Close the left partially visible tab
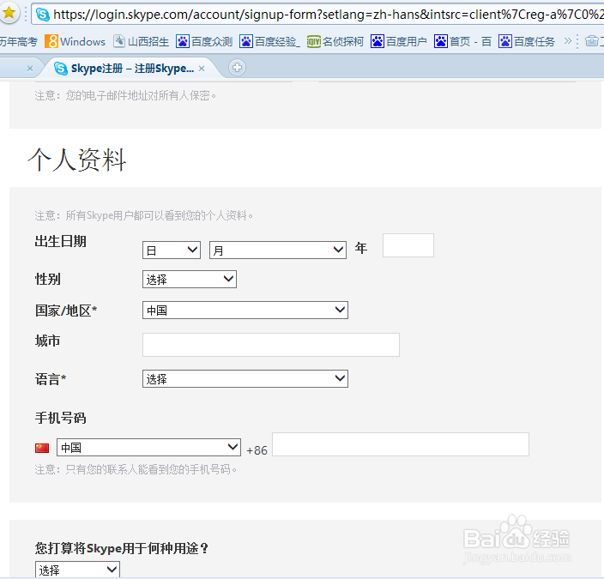The height and width of the screenshot is (579, 604). (x=30, y=69)
